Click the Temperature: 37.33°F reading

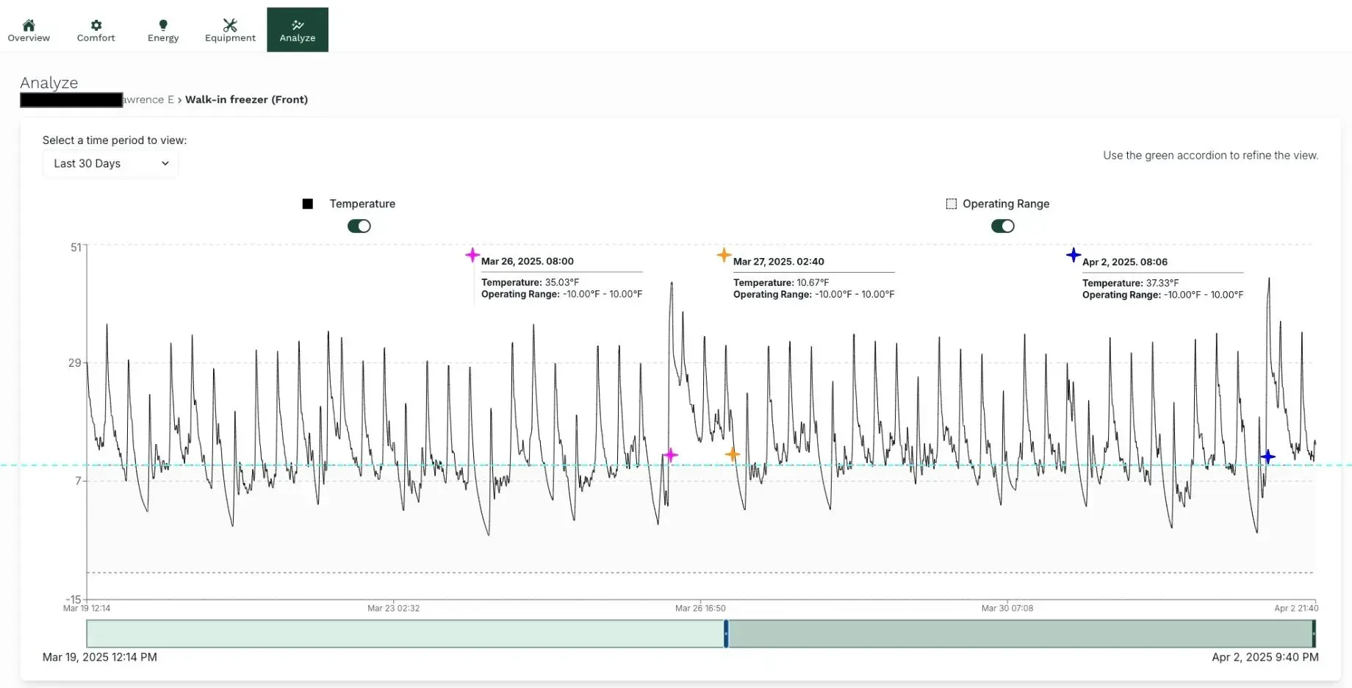pyautogui.click(x=1130, y=283)
